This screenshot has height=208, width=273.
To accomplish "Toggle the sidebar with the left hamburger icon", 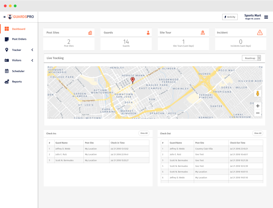I will pos(4,17).
